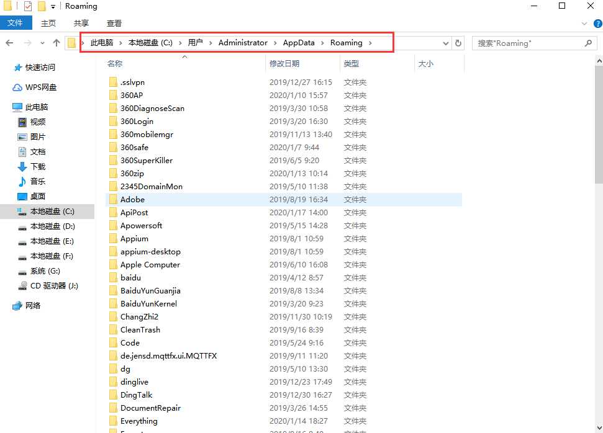Click 本地磁盘 (C:) breadcrumb segment

[x=150, y=43]
